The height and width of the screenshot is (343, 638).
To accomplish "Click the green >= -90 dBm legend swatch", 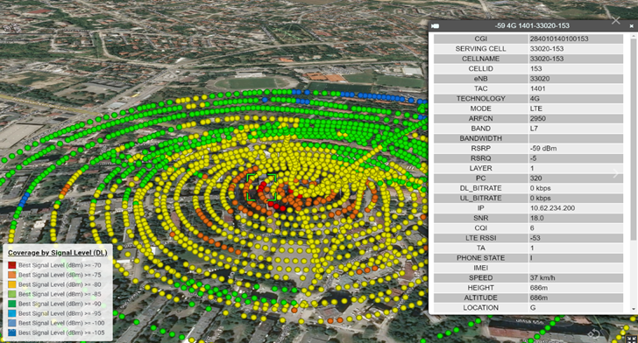I will (12, 304).
